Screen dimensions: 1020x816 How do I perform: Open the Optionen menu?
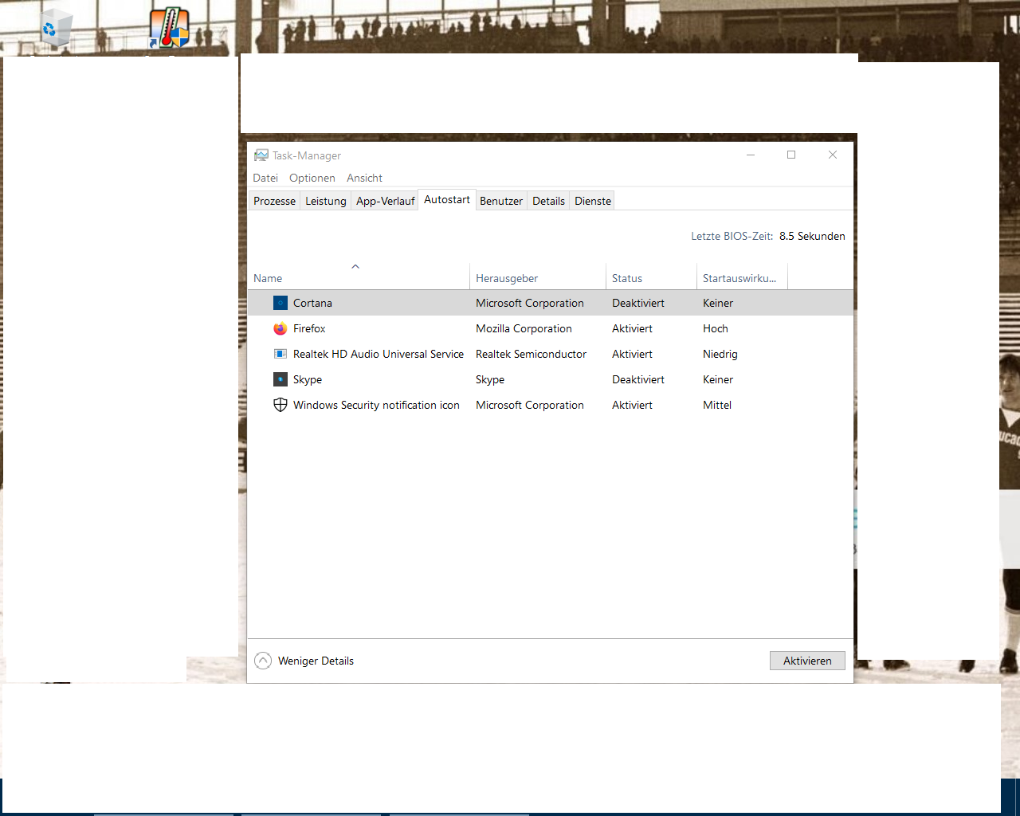point(312,178)
